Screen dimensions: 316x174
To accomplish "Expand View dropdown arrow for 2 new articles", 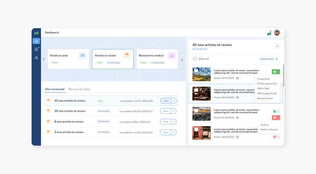I will click(x=174, y=132).
